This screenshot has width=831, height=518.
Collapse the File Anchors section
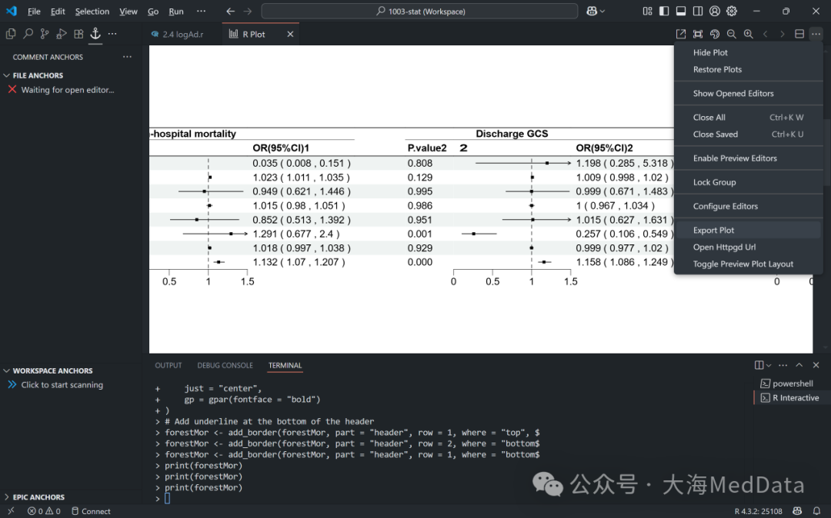(71, 75)
